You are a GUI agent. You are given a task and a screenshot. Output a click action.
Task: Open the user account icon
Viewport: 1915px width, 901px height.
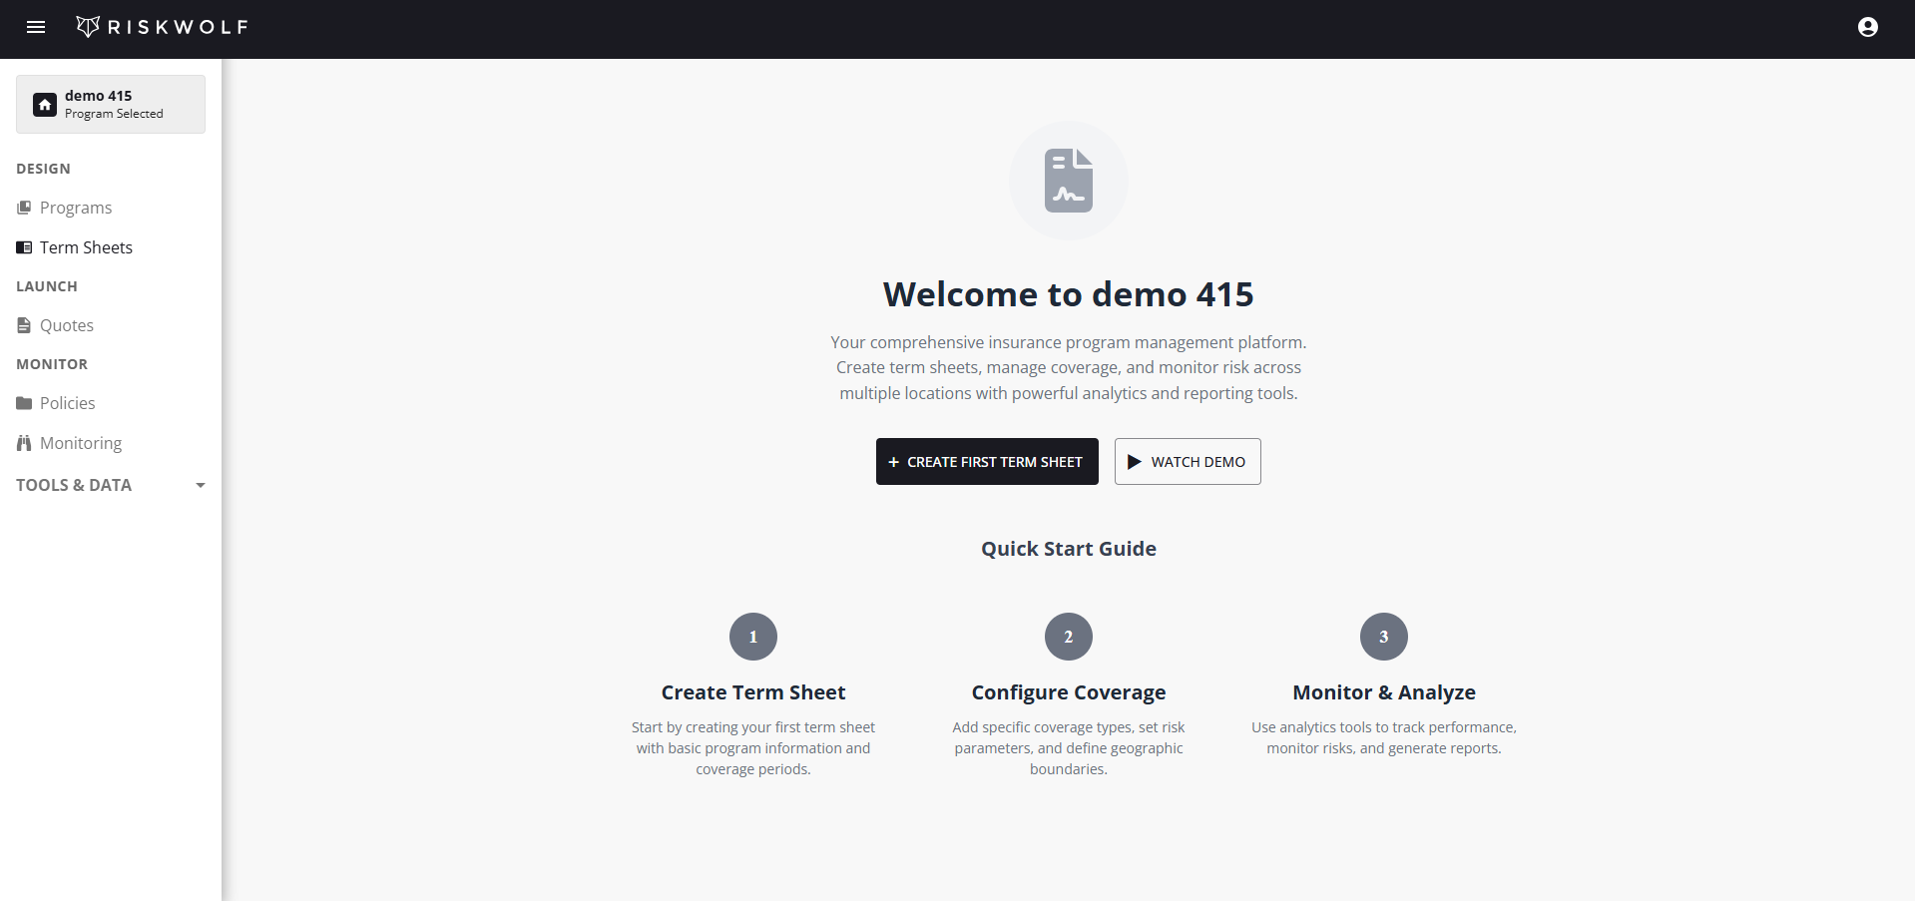pyautogui.click(x=1867, y=27)
